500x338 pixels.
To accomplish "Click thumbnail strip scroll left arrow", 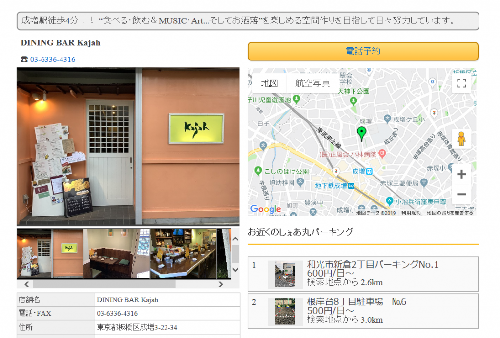I will [26, 284].
